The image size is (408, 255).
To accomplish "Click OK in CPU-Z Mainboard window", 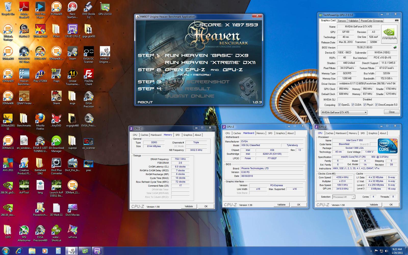I will click(x=299, y=204).
